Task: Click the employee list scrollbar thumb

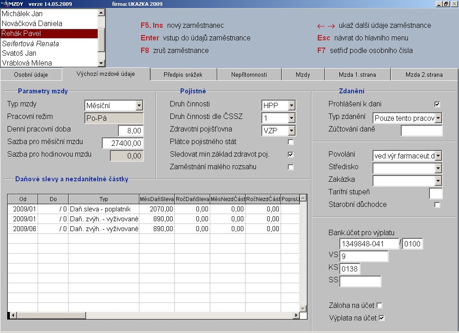Action: coord(101,40)
